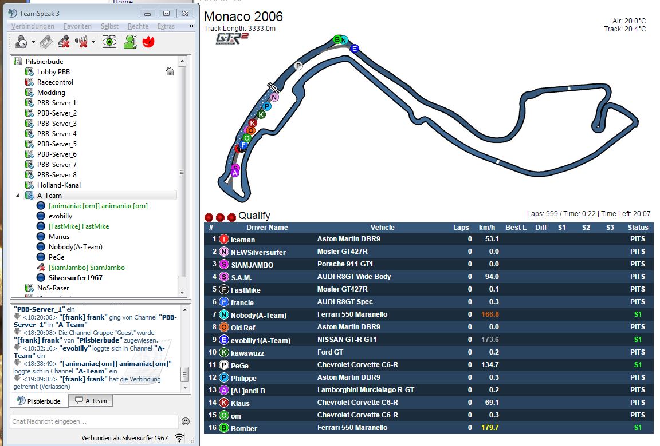Click the green eye subscribe icon
The image size is (660, 446).
coord(109,42)
